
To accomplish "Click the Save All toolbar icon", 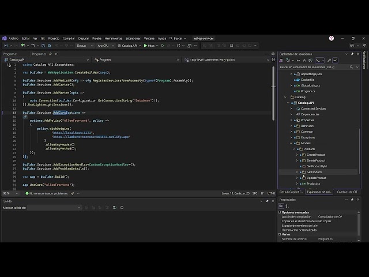I will 50,46.
